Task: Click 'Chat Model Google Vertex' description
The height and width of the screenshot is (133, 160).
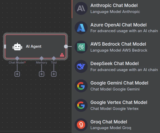Action: coord(114,109)
